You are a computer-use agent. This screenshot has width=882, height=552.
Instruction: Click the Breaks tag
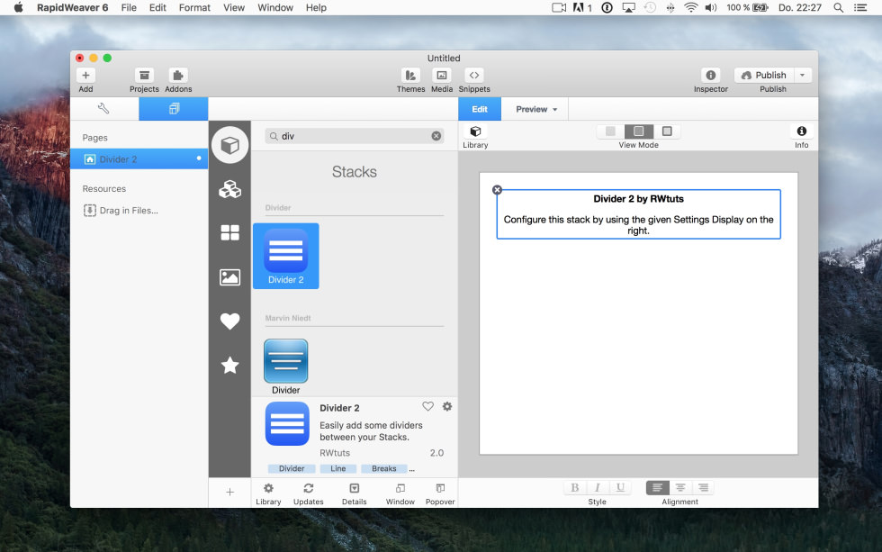tap(383, 469)
